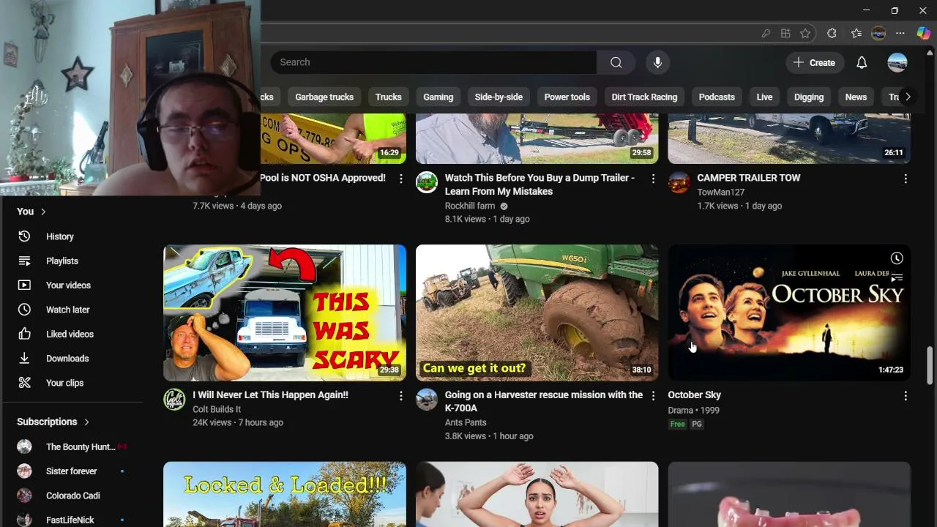
Task: Play the Locked & Loaded thumbnail video
Action: pos(285,494)
